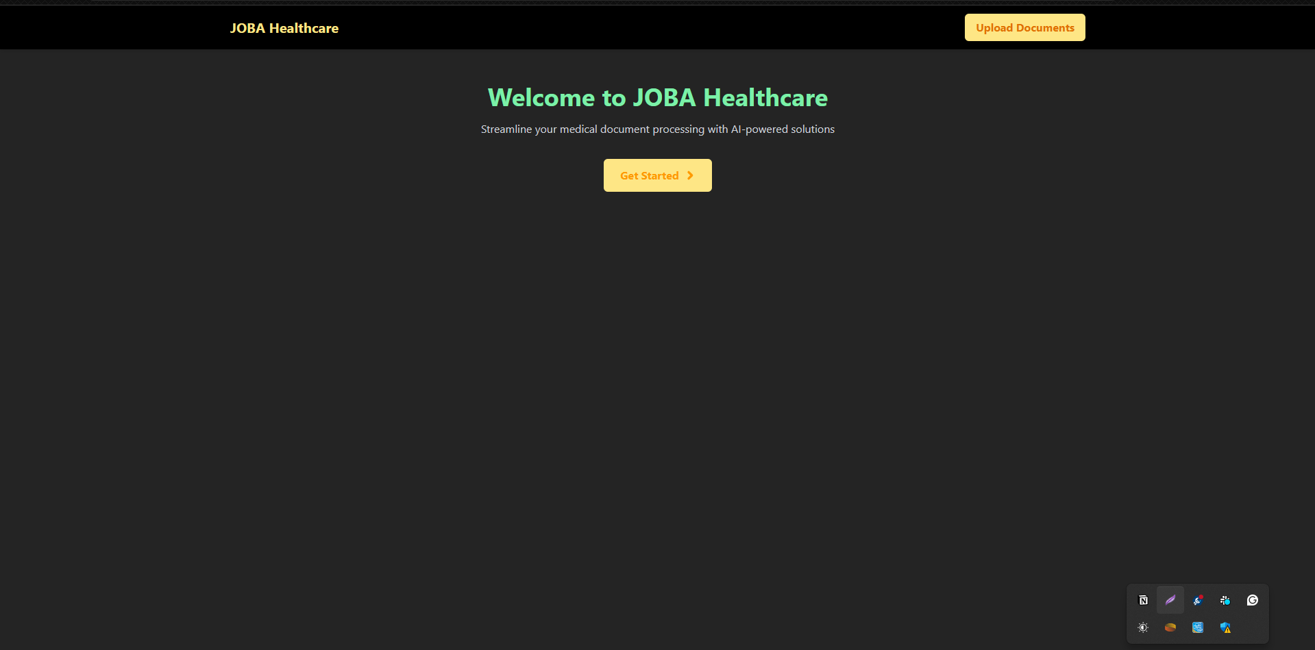Click the chevron arrow inside Get Started
The image size is (1315, 650).
point(690,175)
